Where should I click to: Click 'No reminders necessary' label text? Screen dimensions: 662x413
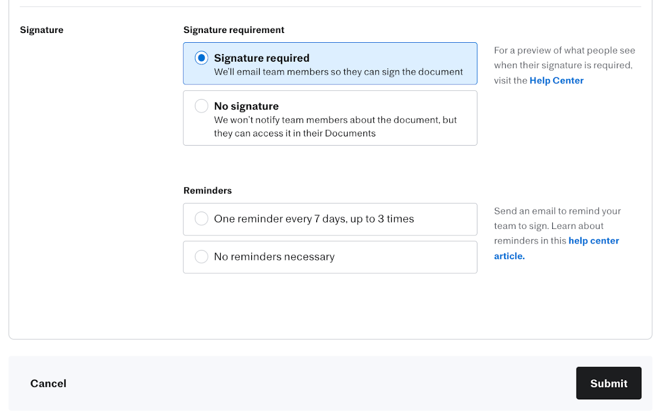(x=274, y=257)
